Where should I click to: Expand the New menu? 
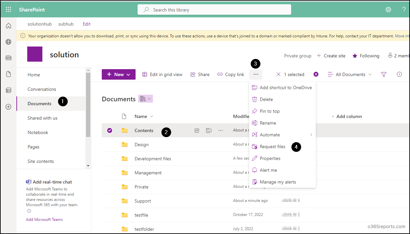point(118,74)
